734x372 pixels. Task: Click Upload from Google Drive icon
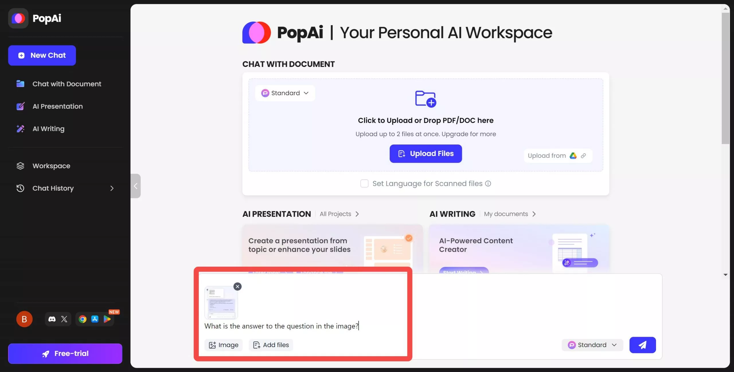[573, 155]
